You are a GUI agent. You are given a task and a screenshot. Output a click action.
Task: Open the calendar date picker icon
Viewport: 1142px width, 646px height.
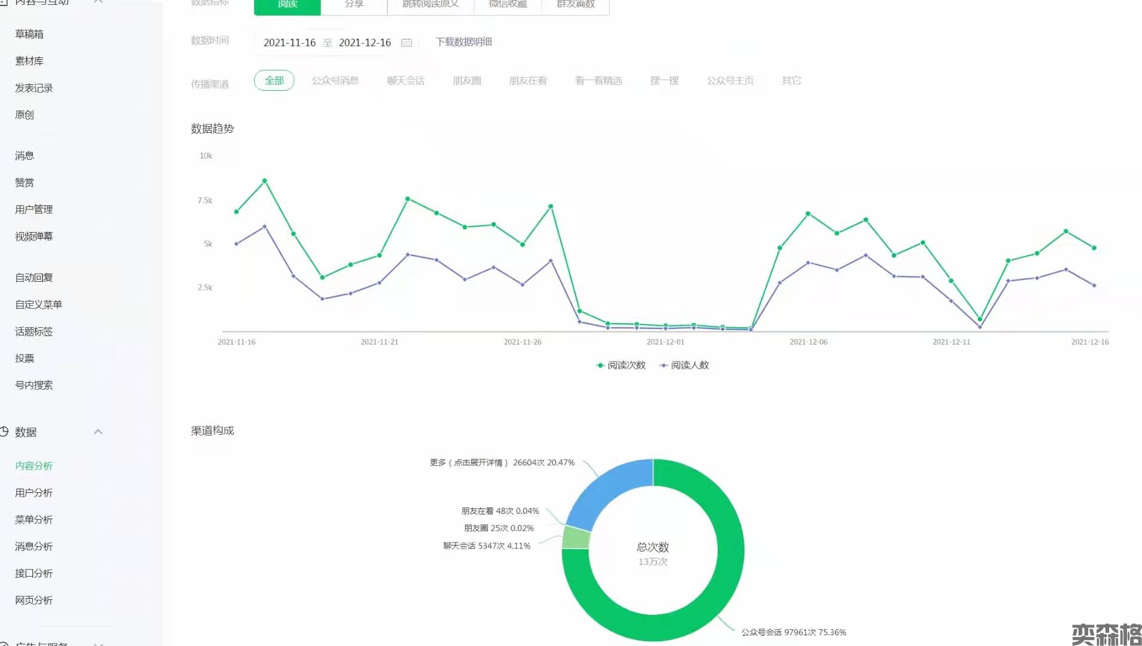tap(407, 42)
